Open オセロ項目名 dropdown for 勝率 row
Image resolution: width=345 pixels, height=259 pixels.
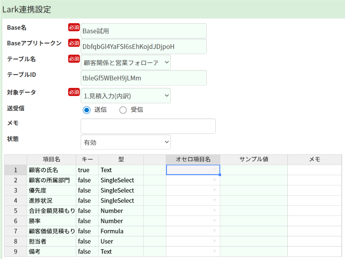pyautogui.click(x=214, y=221)
